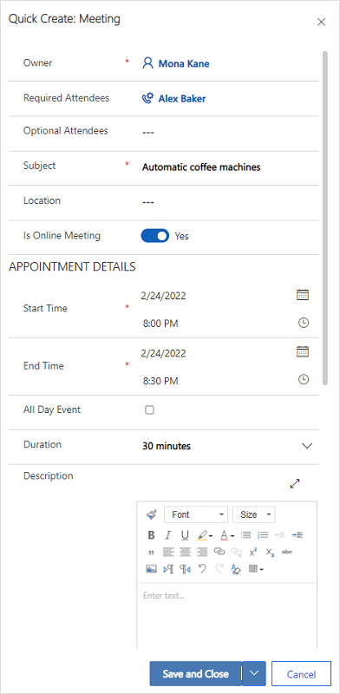340x694 pixels.
Task: Click the redo icon
Action: [219, 569]
